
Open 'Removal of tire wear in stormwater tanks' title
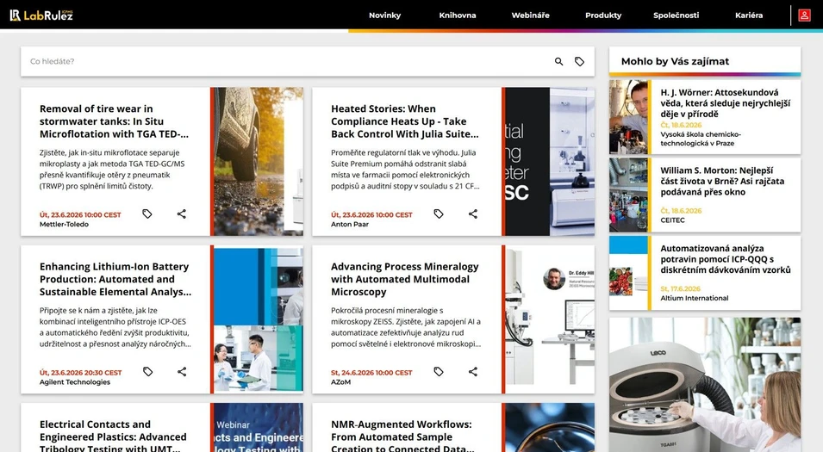tap(115, 121)
